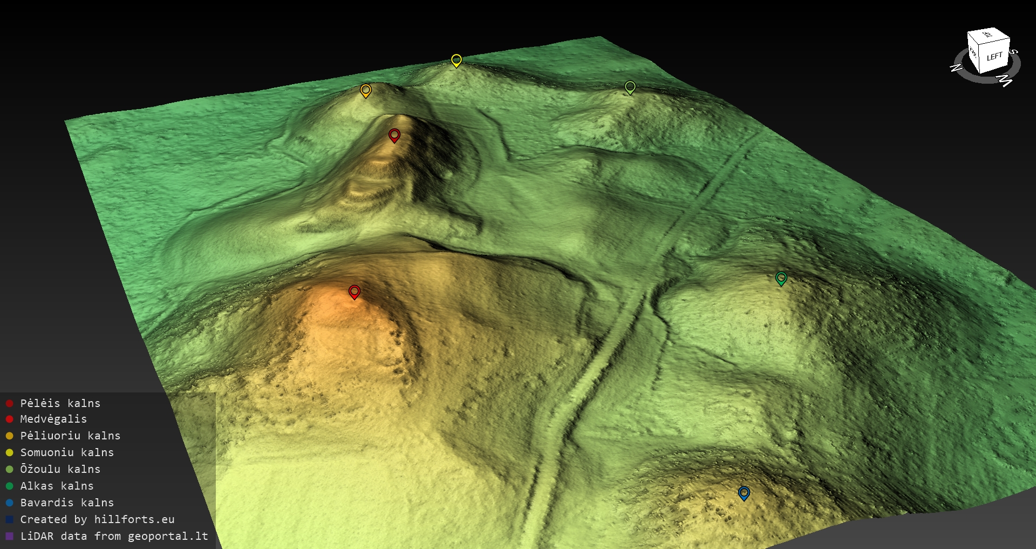Click the S compass letter
This screenshot has width=1036, height=549.
click(1014, 52)
